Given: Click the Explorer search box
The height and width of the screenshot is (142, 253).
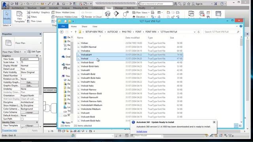Looking at the screenshot, I should tap(221, 32).
